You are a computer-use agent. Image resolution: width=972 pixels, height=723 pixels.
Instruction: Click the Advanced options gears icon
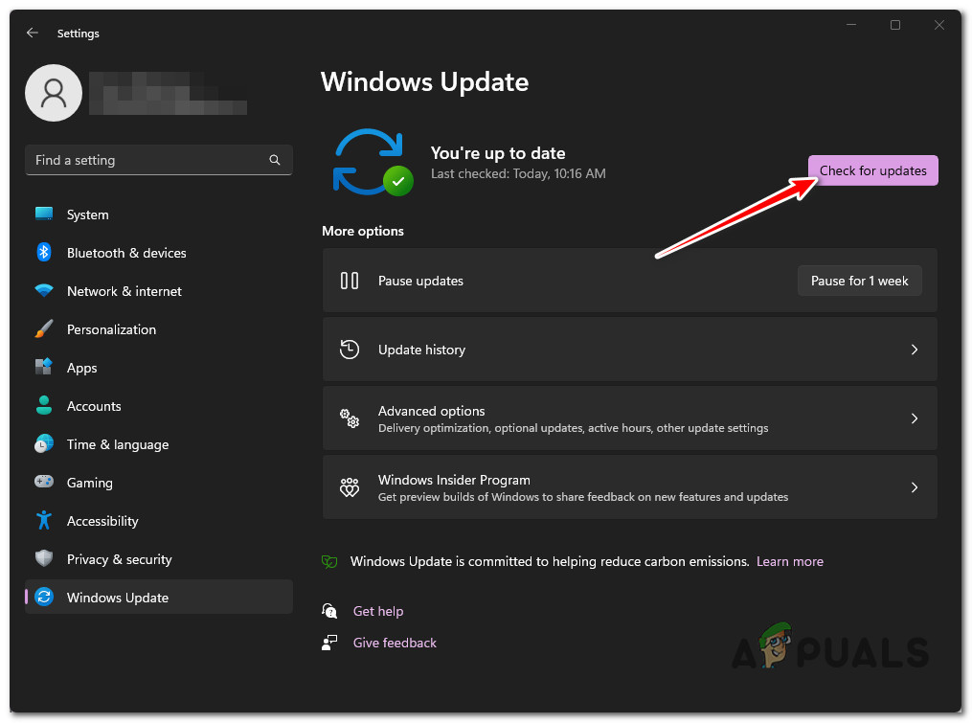click(350, 418)
